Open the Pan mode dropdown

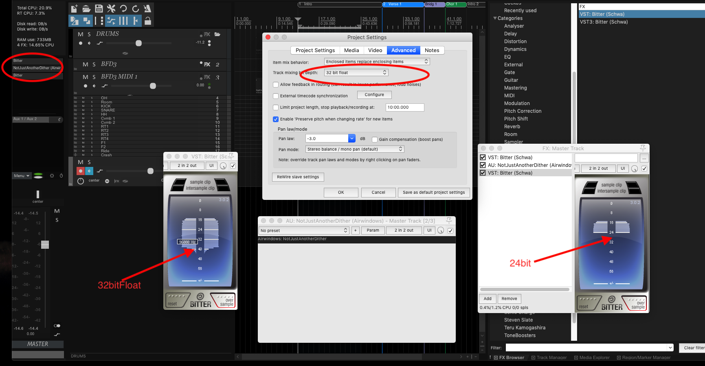[355, 149]
